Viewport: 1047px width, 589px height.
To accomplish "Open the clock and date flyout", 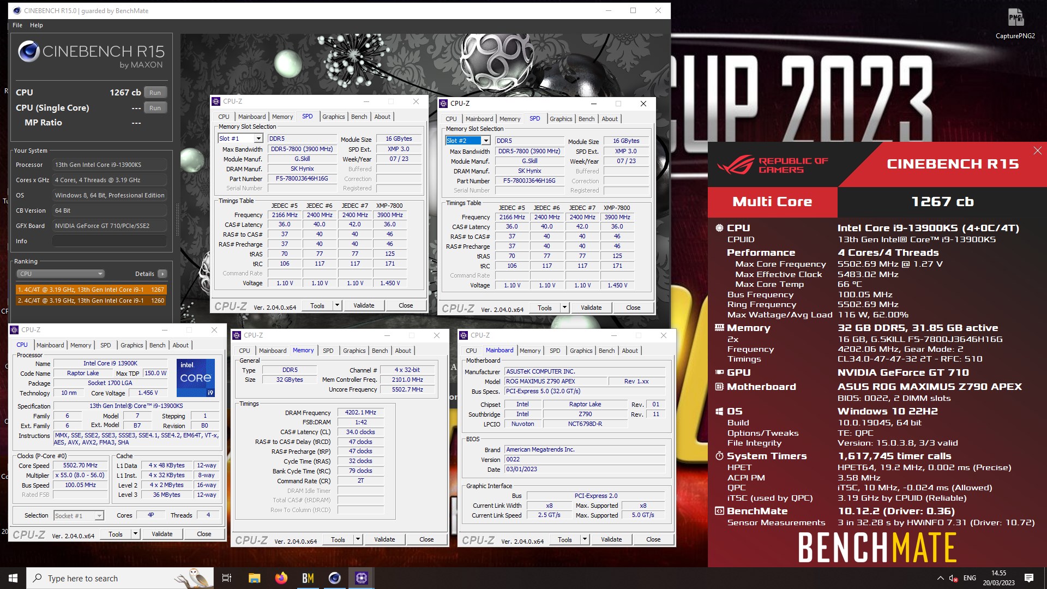I will pyautogui.click(x=998, y=578).
